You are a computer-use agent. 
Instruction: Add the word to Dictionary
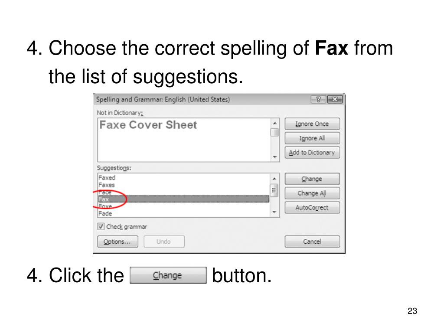click(x=312, y=152)
